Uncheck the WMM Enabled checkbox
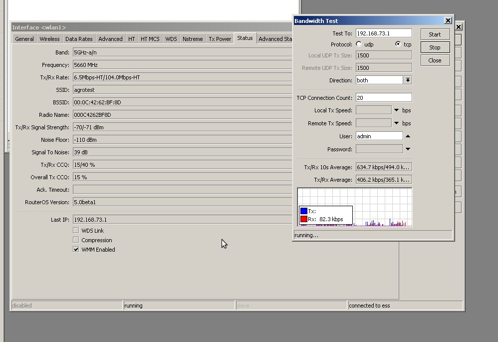This screenshot has height=342, width=498. 76,250
